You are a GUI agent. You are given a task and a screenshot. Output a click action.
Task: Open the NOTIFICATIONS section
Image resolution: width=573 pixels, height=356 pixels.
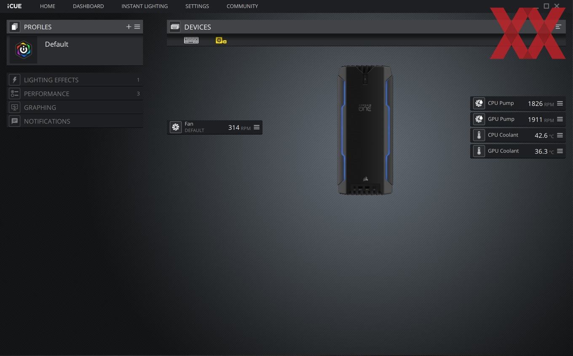coord(75,121)
